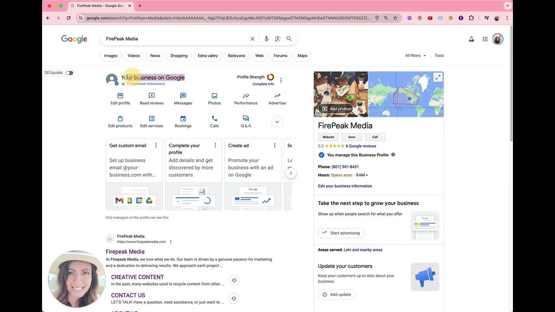Click Profile Strength progress ring
This screenshot has height=312, width=555.
(x=271, y=77)
